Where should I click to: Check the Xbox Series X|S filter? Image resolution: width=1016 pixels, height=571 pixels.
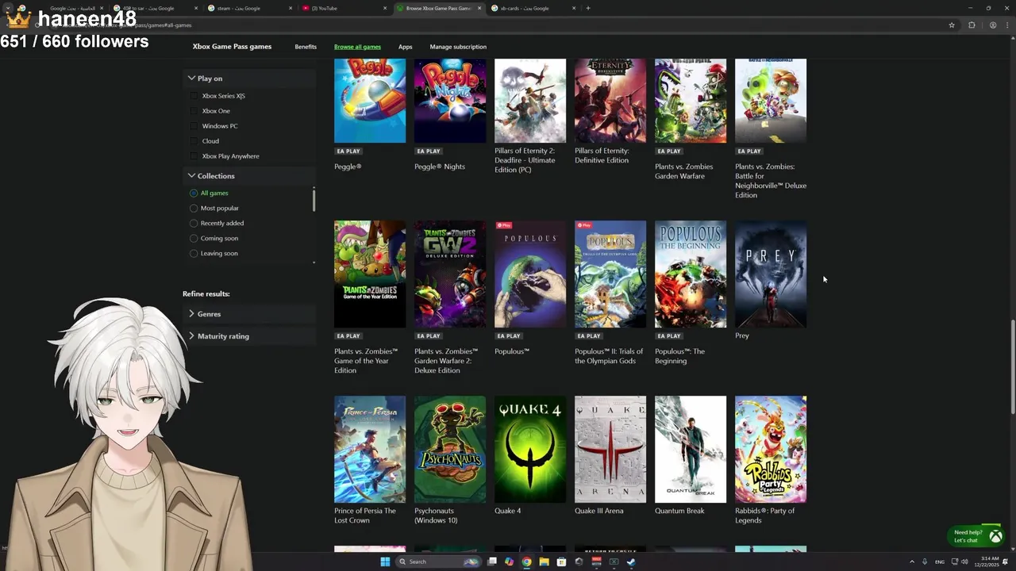tap(194, 96)
